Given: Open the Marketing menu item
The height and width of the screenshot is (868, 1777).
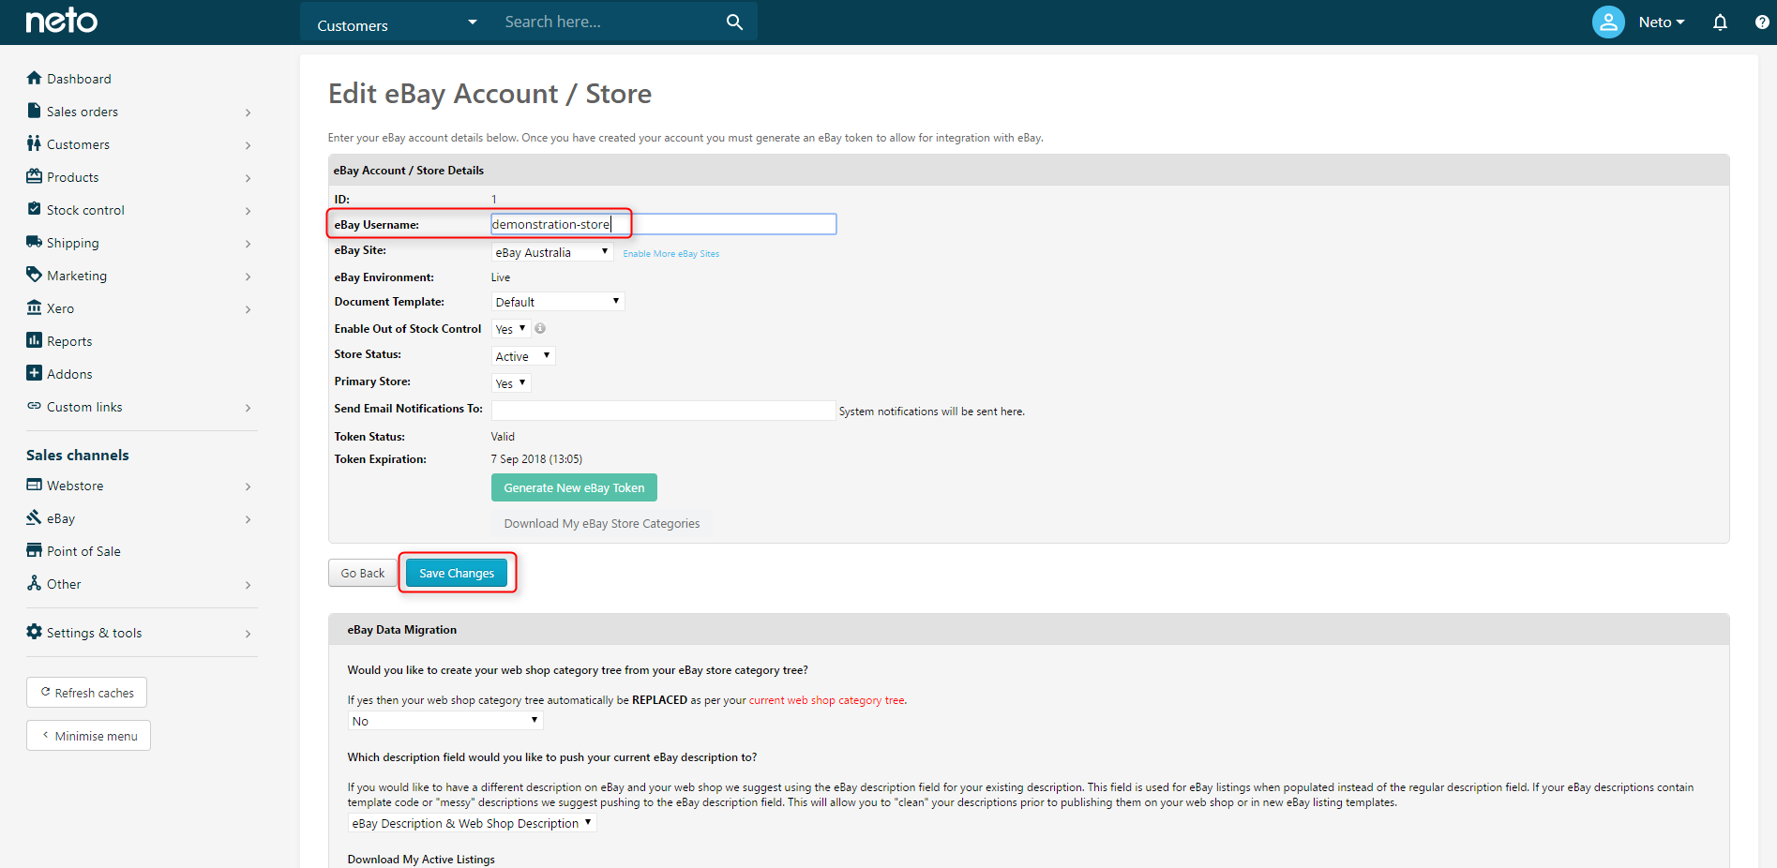Looking at the screenshot, I should [77, 276].
